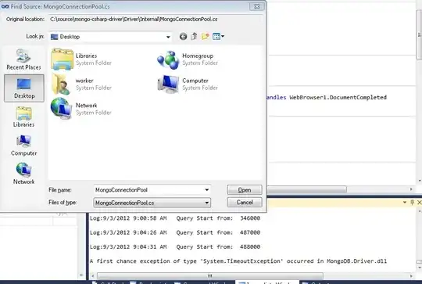Create a new folder icon
The width and height of the screenshot is (422, 284).
tap(205, 36)
